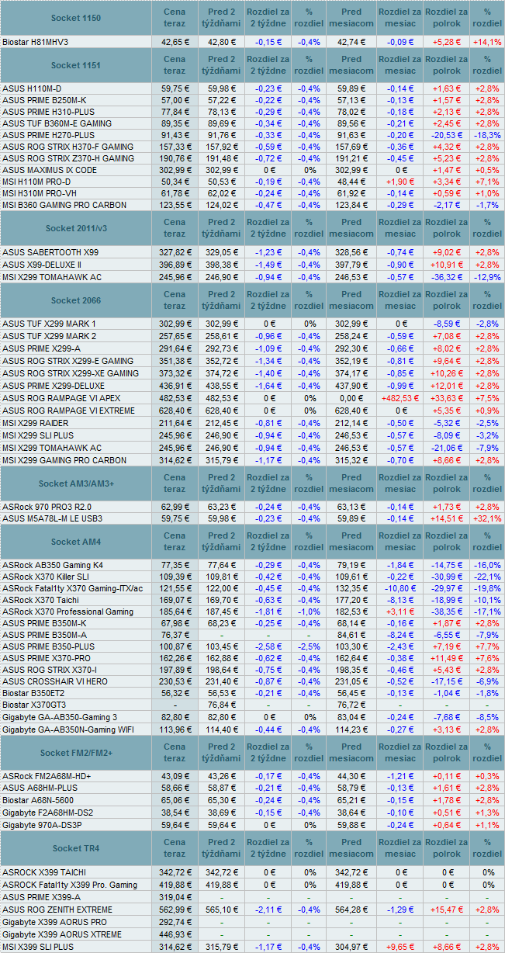Viewport: 505px width, 953px height.
Task: Click the +32,1% value for ASUS M5A78L-M LE USB3
Action: tap(487, 518)
